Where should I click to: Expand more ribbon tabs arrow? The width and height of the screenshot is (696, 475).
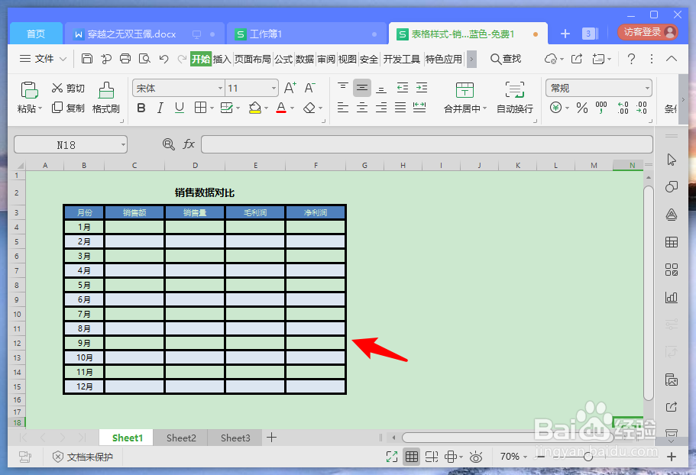[471, 59]
